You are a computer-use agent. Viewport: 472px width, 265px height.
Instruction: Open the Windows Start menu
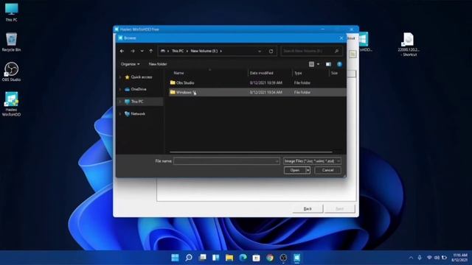click(x=175, y=258)
